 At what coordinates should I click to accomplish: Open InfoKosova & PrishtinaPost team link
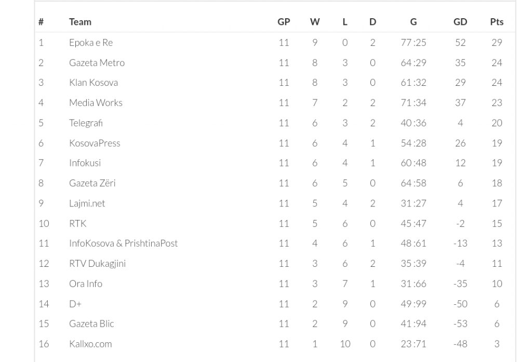pos(123,243)
